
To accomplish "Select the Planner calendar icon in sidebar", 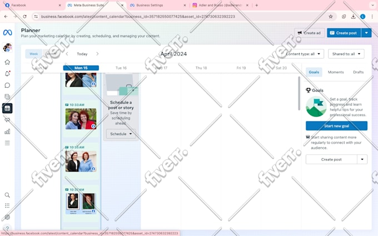I will coord(7,108).
